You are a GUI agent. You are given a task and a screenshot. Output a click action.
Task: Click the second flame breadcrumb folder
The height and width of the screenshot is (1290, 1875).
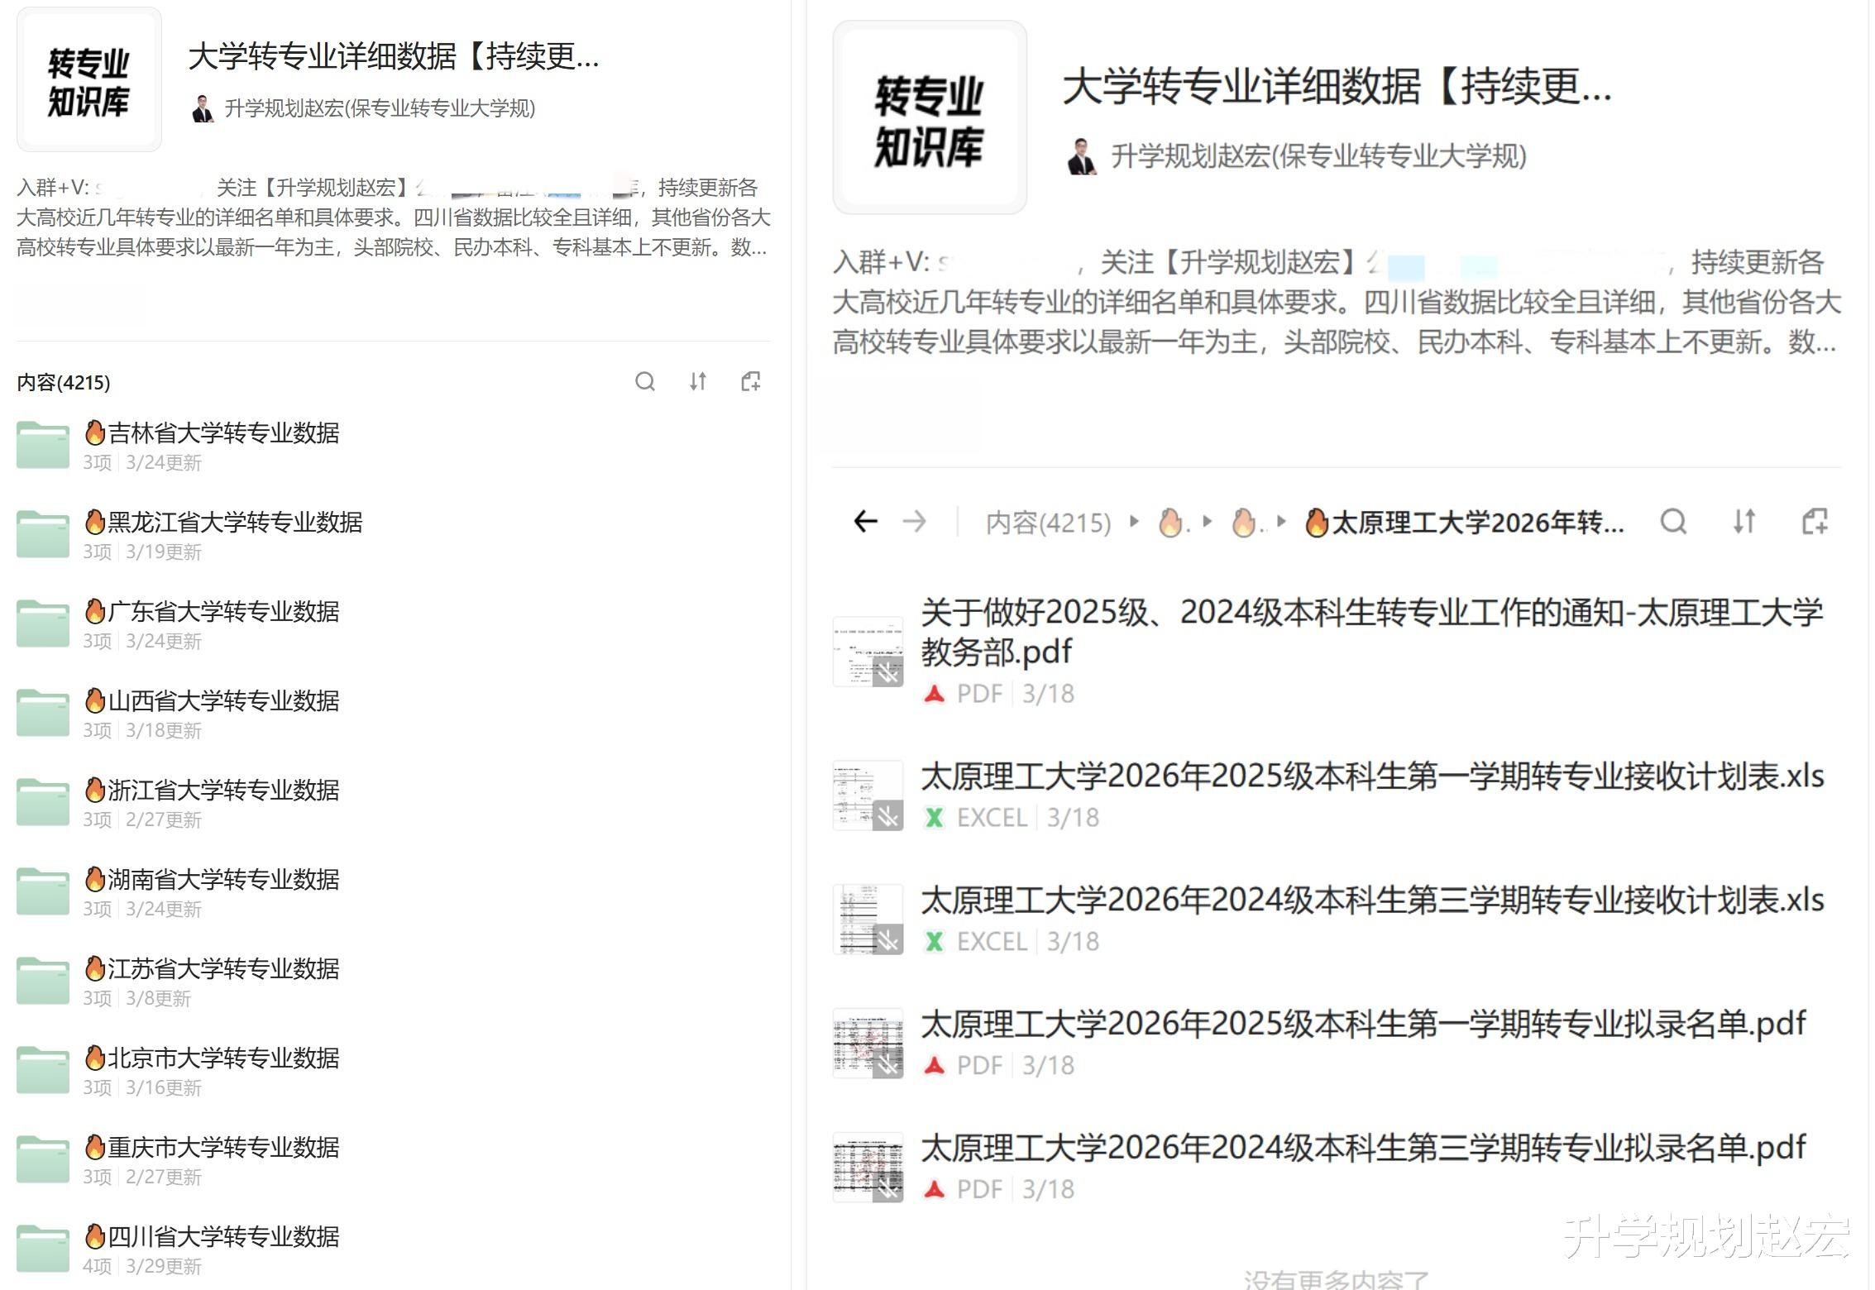coord(1246,523)
